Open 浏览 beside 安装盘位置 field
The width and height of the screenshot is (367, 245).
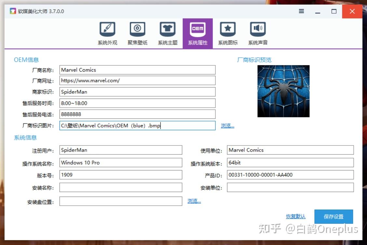194,201
